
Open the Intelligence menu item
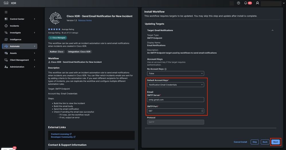pos(19,40)
